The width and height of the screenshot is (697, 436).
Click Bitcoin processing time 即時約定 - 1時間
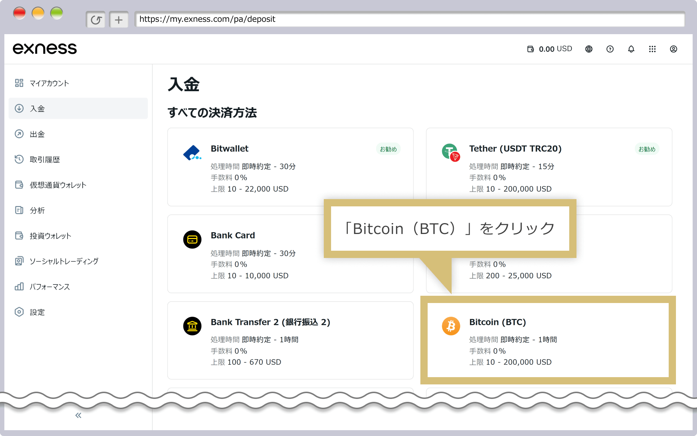[529, 340]
